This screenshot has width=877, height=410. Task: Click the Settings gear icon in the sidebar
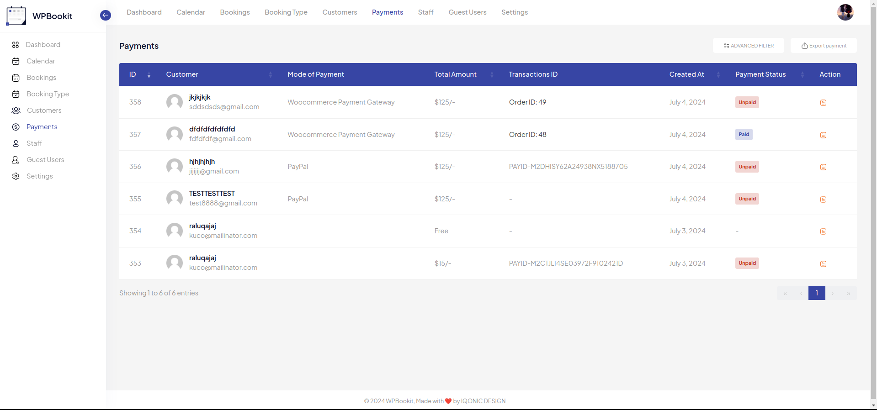pos(16,176)
